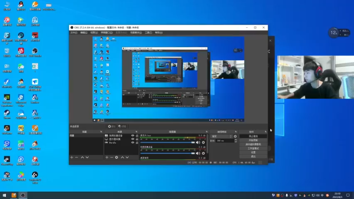
Task: Click the 时长 duration input field
Action: click(x=224, y=141)
